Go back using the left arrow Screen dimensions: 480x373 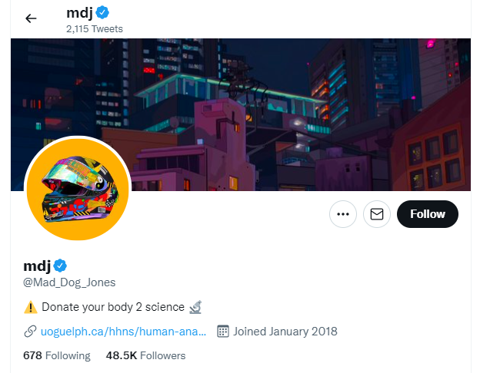[31, 18]
